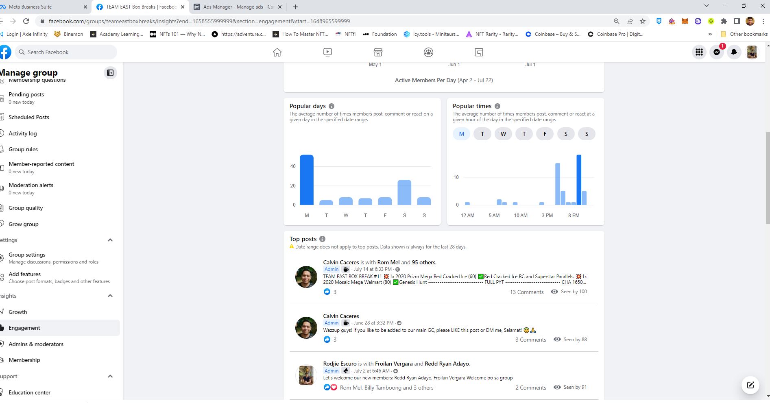Image resolution: width=770 pixels, height=403 pixels.
Task: View 3 Comments on Wazzup post
Action: pos(531,340)
